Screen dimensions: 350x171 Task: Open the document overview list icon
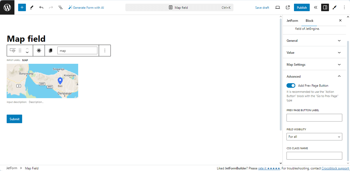(60, 8)
